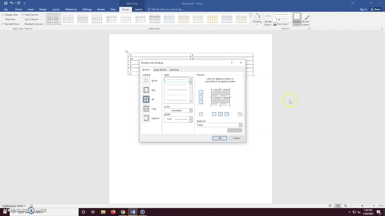
Task: Enable the Last Column checkbox
Action: coord(23,19)
